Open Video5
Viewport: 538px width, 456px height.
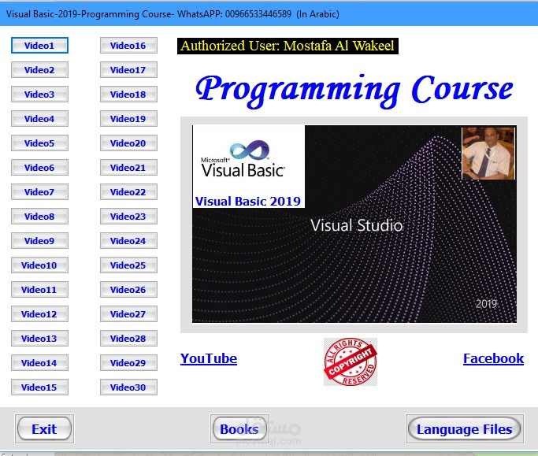click(39, 143)
